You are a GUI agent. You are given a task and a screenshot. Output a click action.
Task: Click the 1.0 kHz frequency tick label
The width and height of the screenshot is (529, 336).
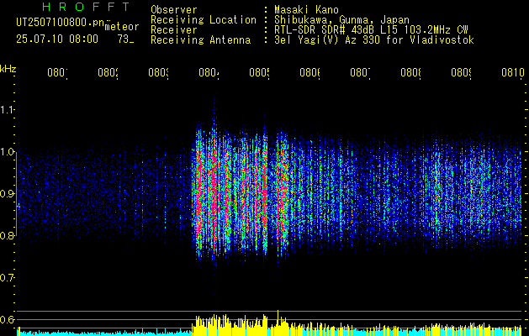pyautogui.click(x=7, y=152)
